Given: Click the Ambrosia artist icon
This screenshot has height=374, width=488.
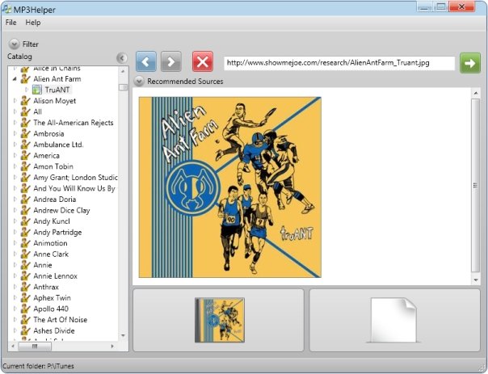Looking at the screenshot, I should [25, 134].
